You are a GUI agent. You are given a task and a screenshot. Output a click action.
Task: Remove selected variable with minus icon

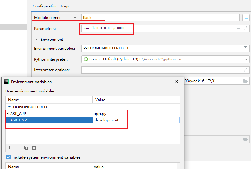point(18,148)
